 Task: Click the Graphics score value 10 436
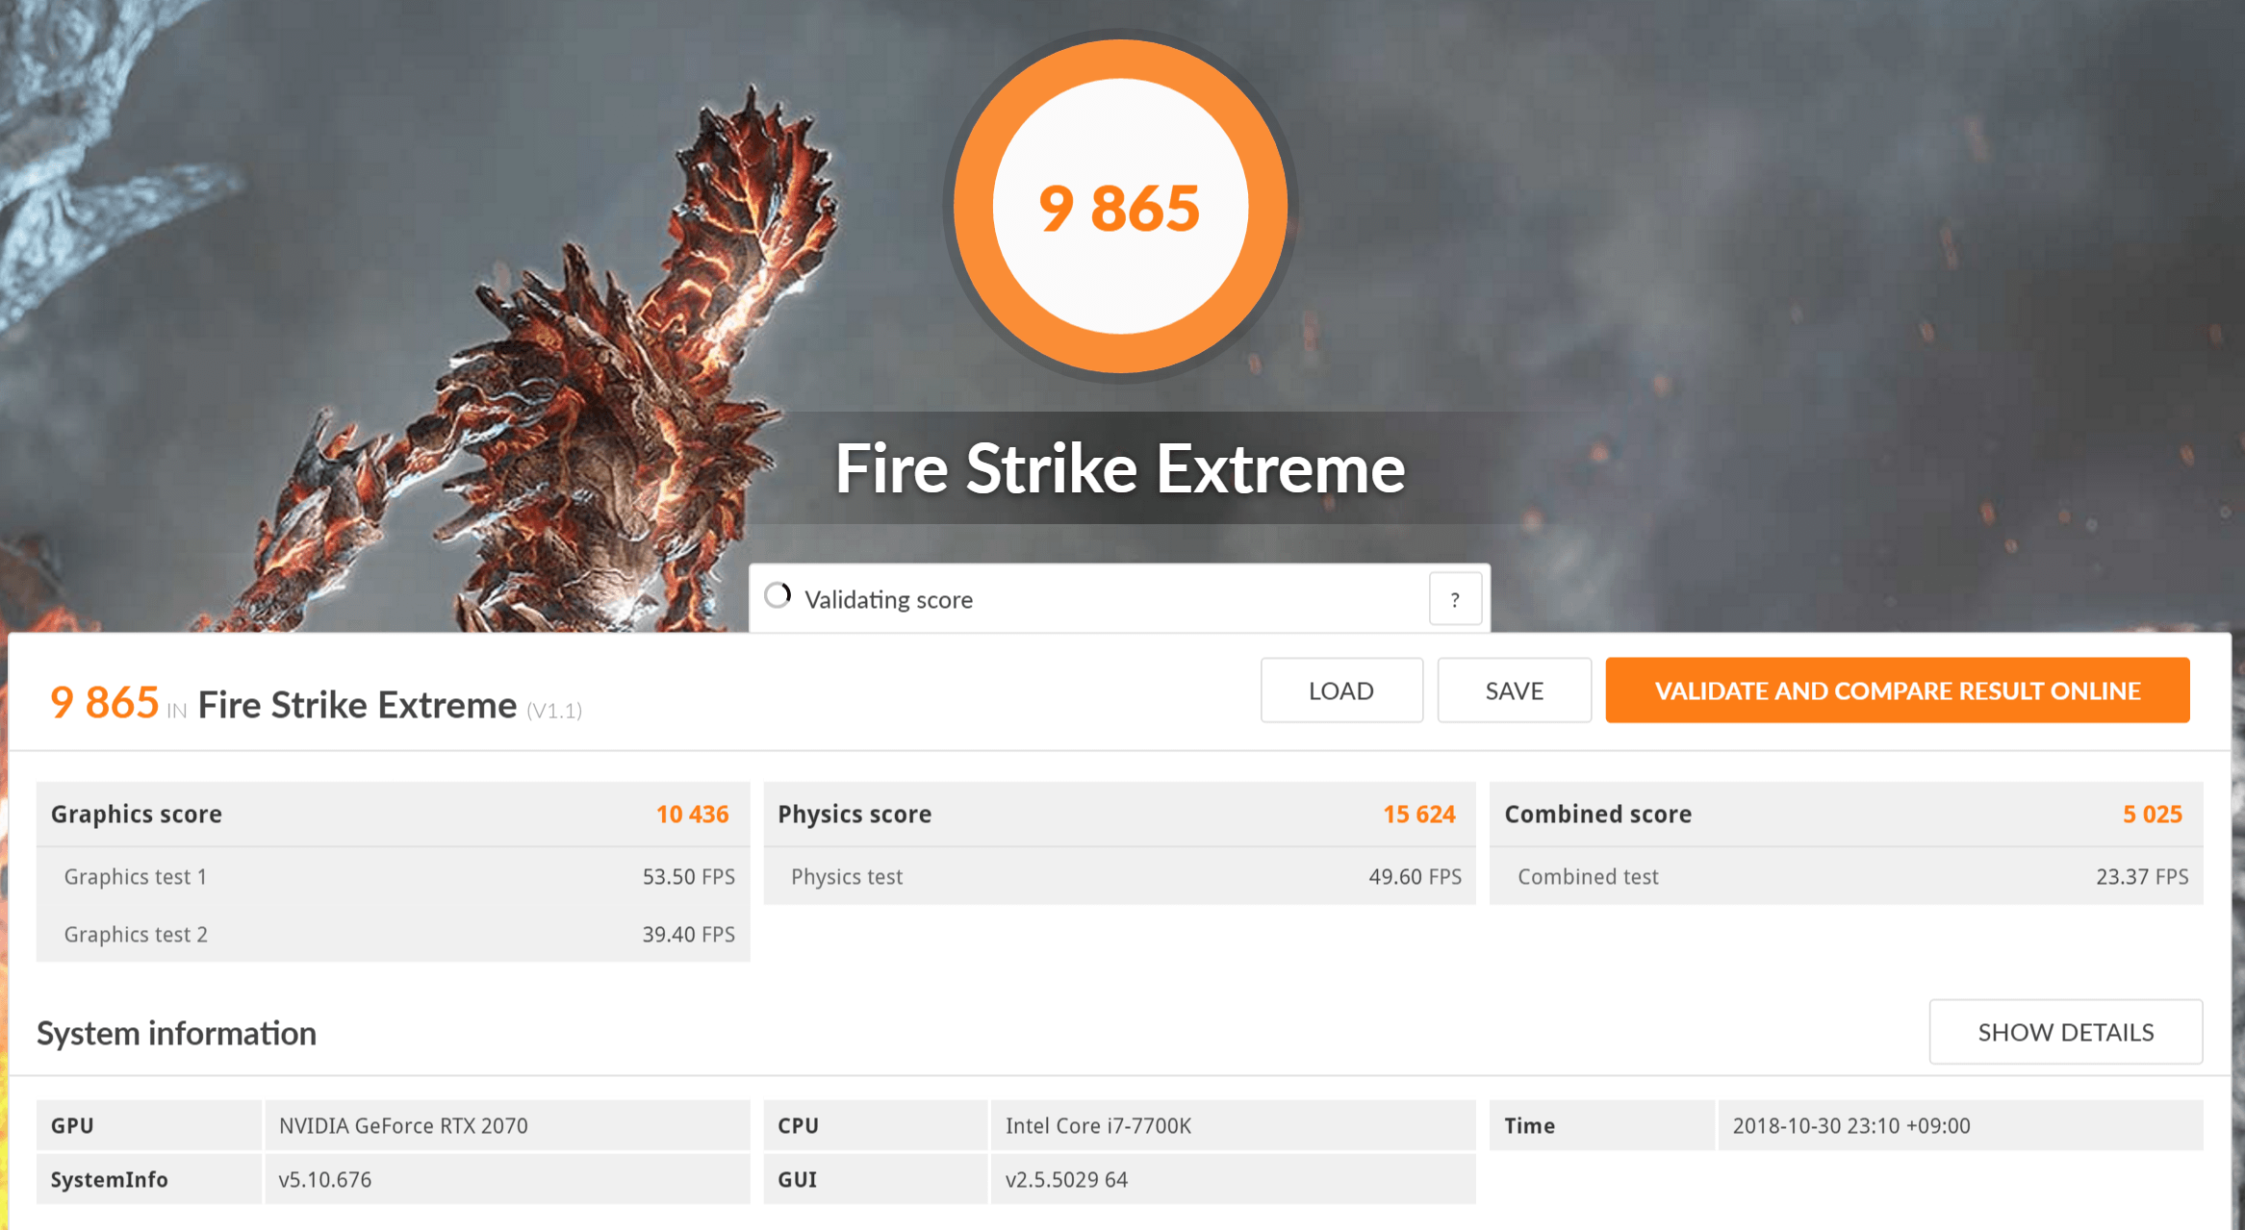pos(692,815)
